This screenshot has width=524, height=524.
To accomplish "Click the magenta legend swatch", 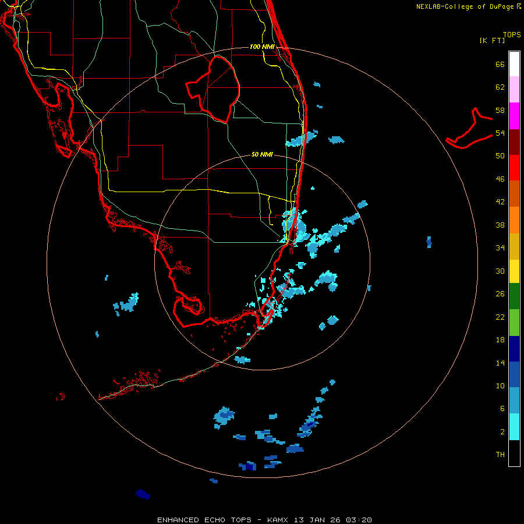I will [514, 116].
